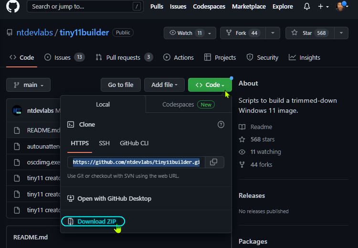The image size is (358, 248).
Task: Go to Codespaces in the top navigation
Action: (x=209, y=6)
